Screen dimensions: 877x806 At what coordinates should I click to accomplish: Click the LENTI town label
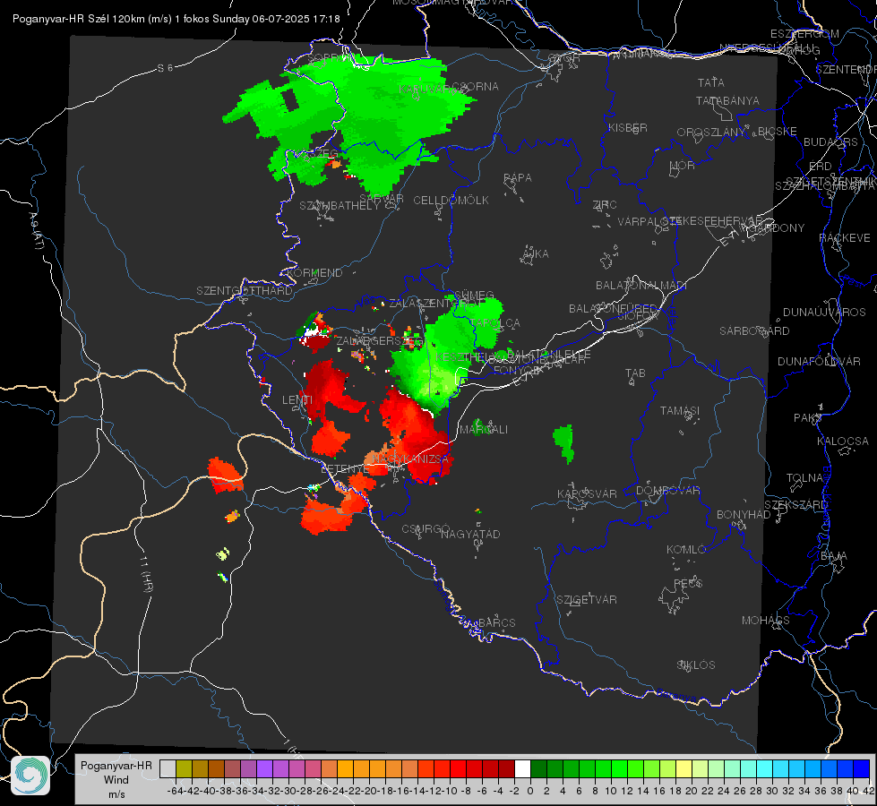click(297, 399)
